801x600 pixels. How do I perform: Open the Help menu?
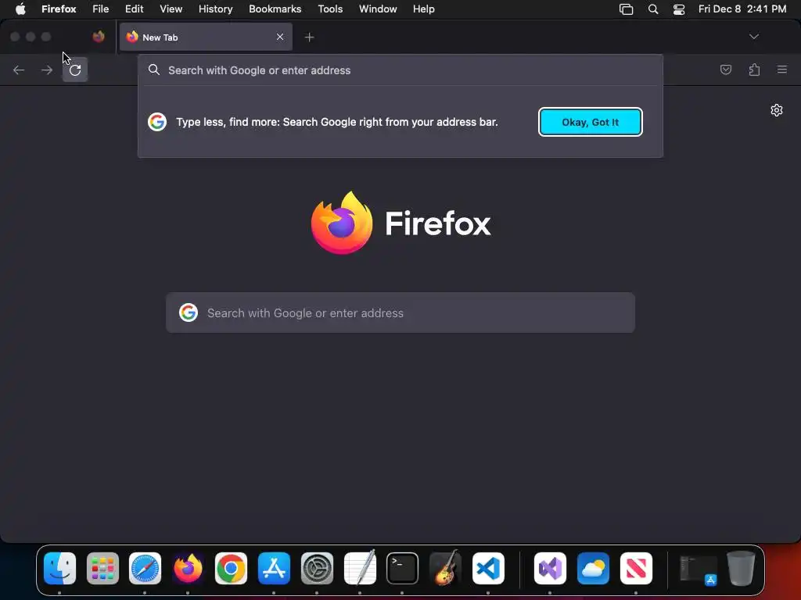click(423, 9)
